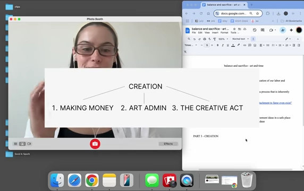The width and height of the screenshot is (304, 191).
Task: Toggle underline formatting
Action: [x=228, y=45]
